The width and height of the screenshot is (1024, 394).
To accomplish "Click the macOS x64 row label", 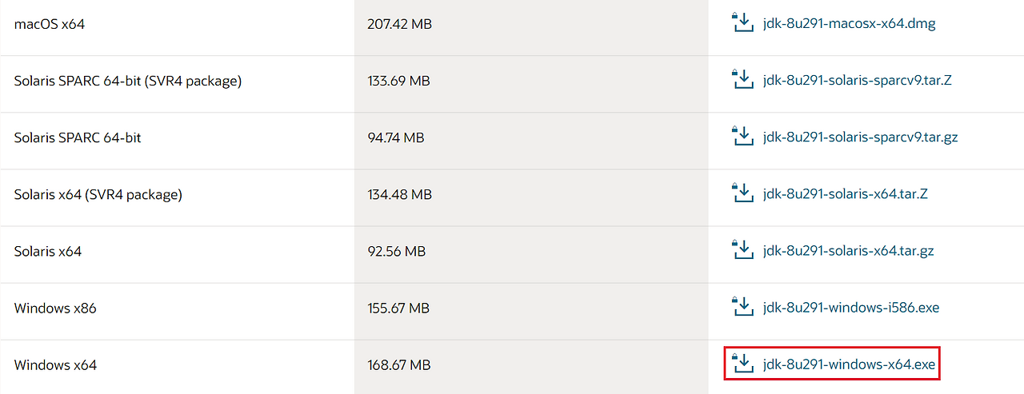I will coord(50,24).
